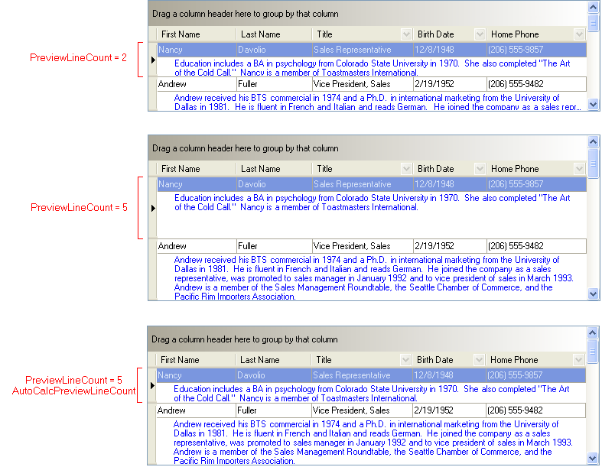The image size is (602, 467).
Task: Sort by First Name header in middle grid
Action: pyautogui.click(x=197, y=169)
